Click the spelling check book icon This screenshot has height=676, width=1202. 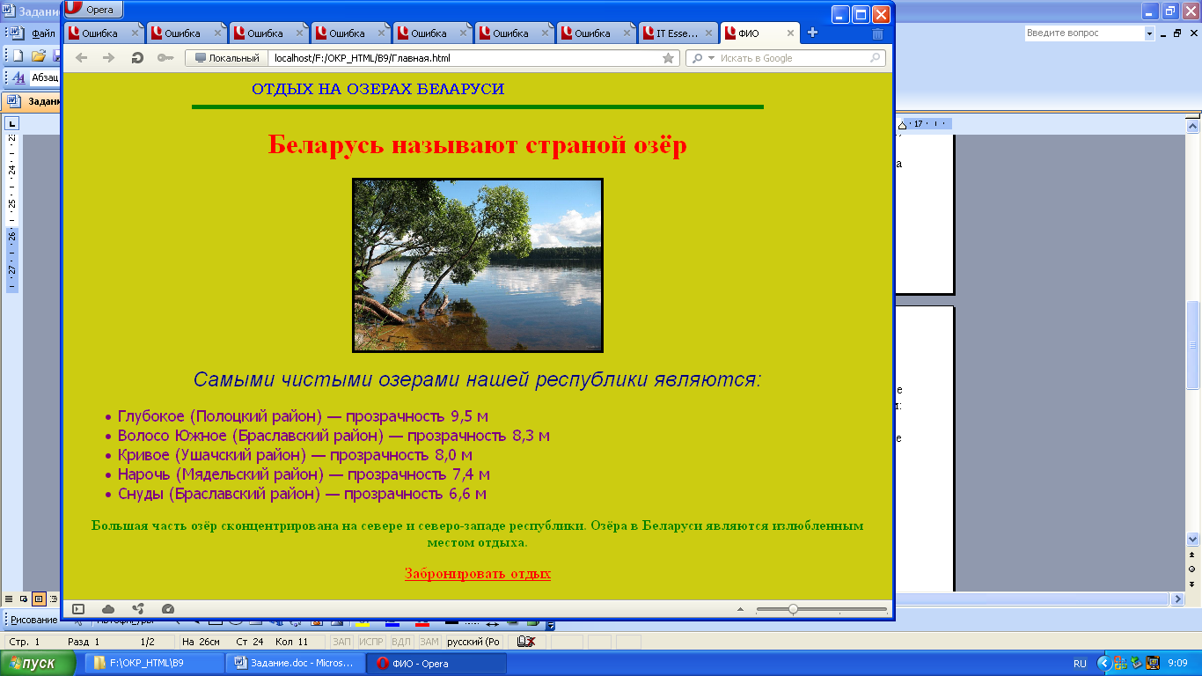pos(526,642)
